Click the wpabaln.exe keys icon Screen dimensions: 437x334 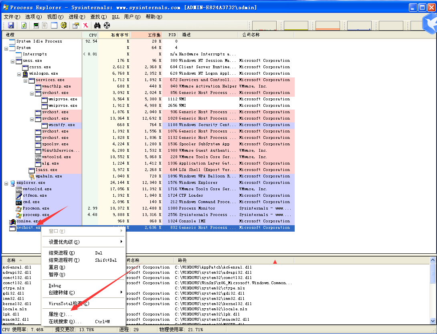point(32,176)
